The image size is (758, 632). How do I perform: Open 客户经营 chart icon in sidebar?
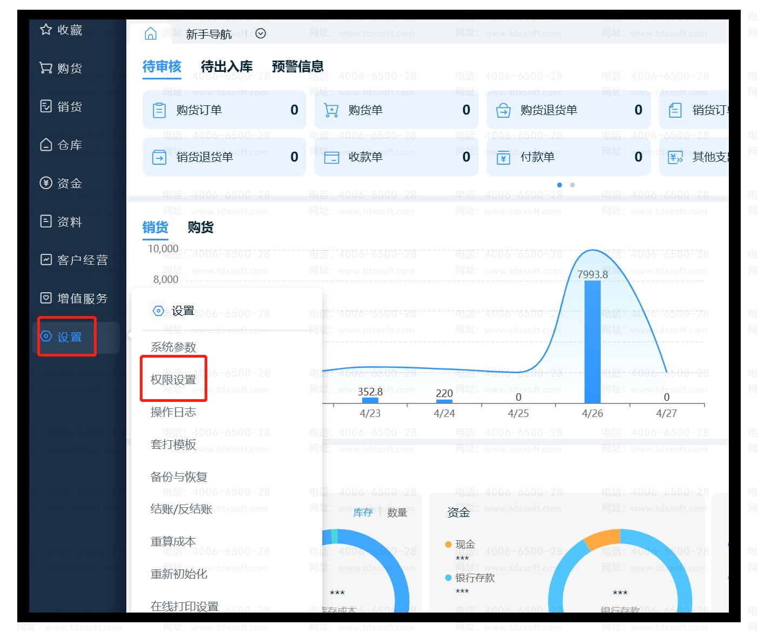[x=46, y=260]
